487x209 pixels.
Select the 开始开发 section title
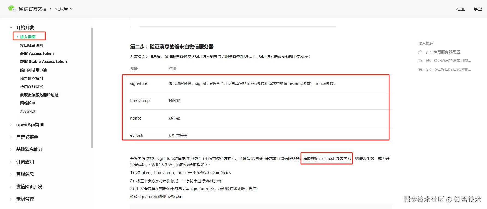(x=25, y=28)
